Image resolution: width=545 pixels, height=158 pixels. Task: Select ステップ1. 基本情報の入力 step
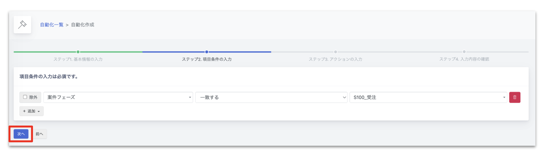coord(78,59)
